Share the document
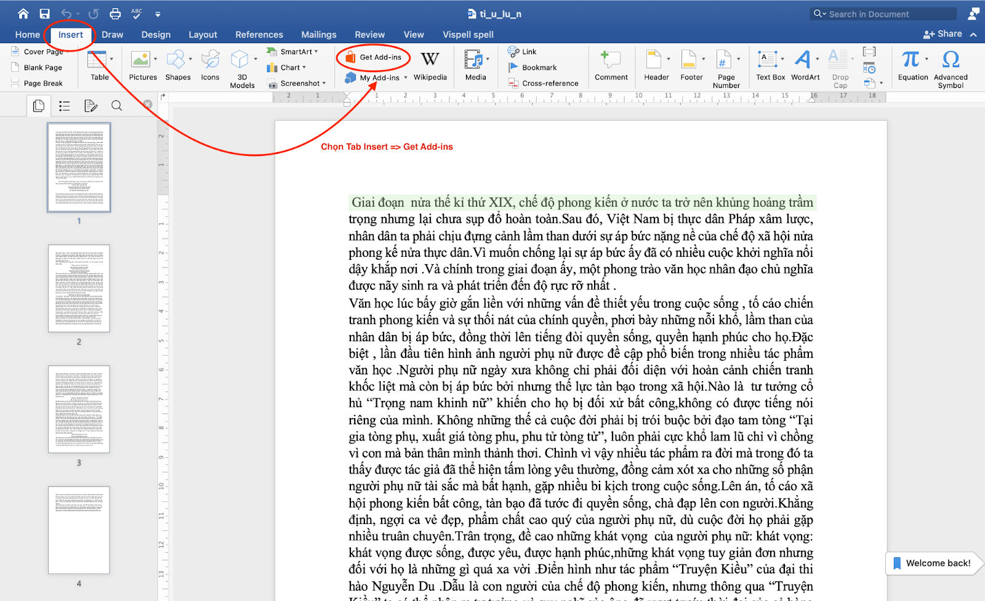Viewport: 985px width, 601px height. pyautogui.click(x=943, y=34)
